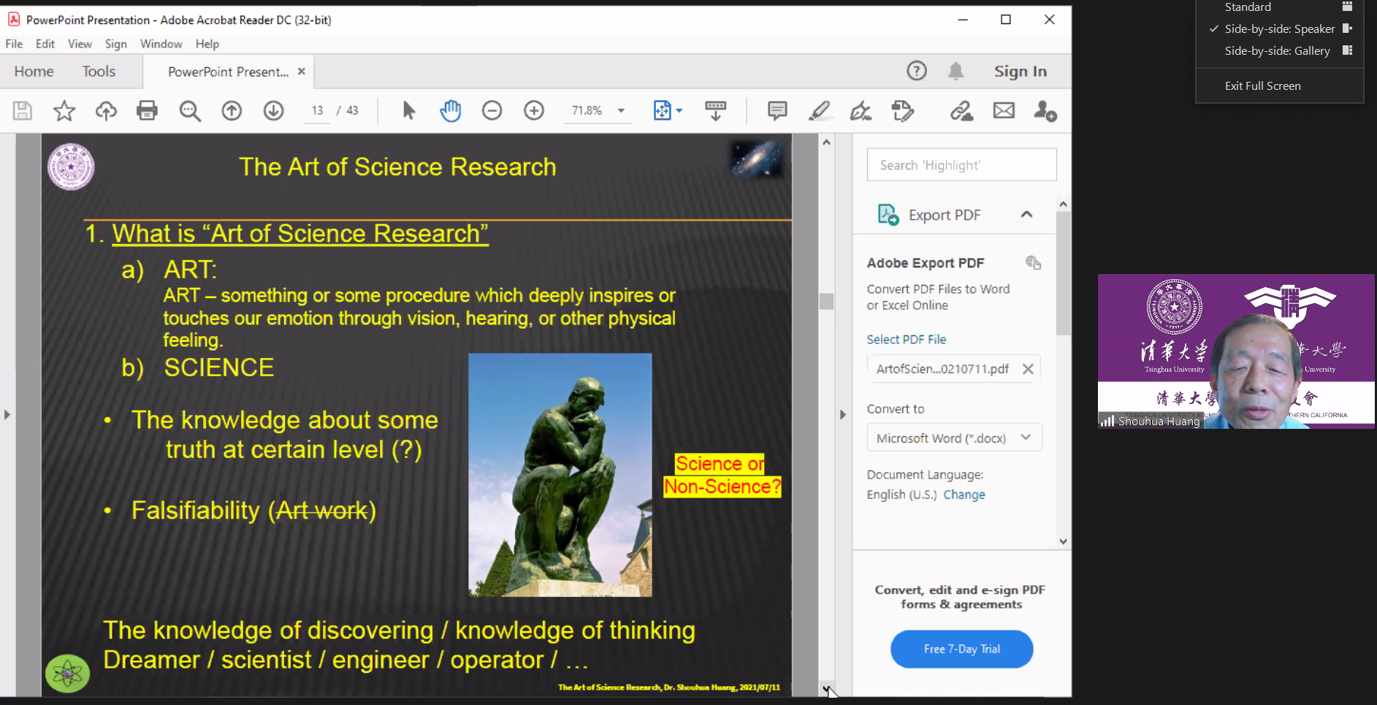This screenshot has width=1377, height=705.
Task: Select the Highlight text pen tool
Action: click(819, 111)
